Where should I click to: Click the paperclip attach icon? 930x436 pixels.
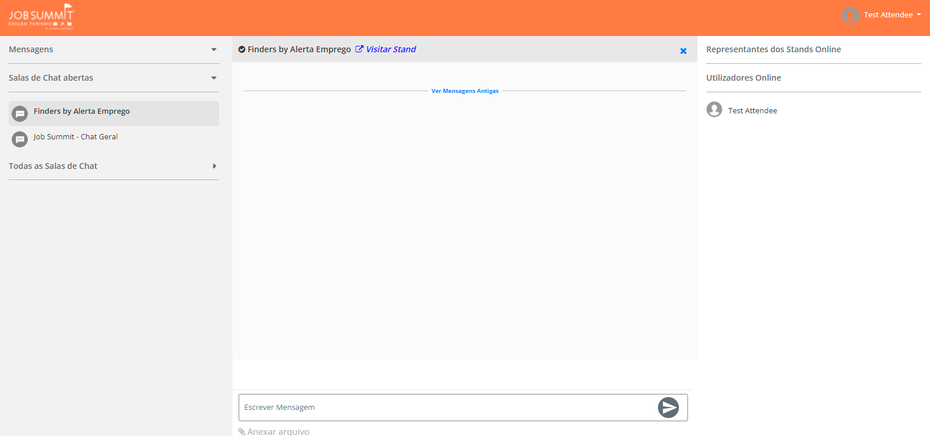(242, 431)
